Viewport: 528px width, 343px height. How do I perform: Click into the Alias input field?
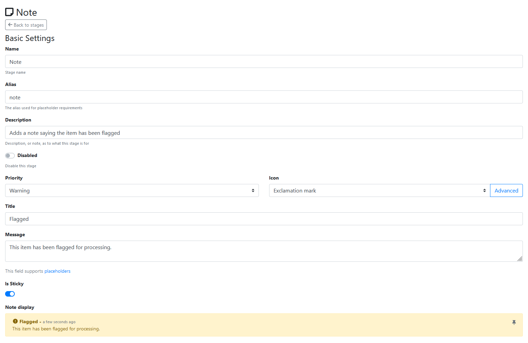point(264,97)
